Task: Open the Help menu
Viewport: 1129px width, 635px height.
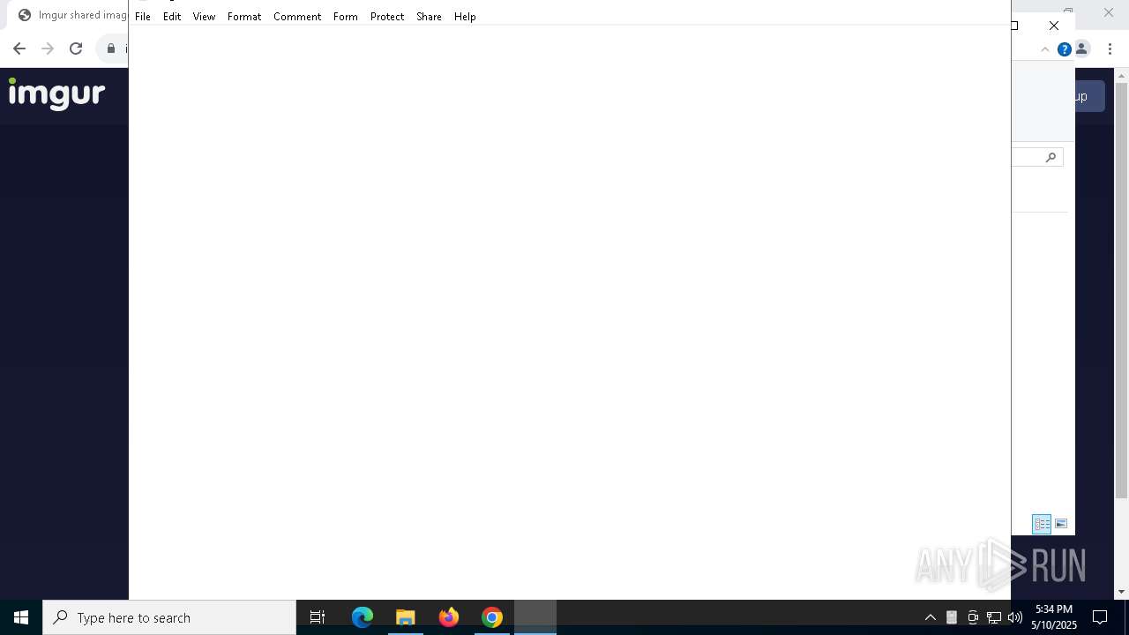Action: click(x=465, y=17)
